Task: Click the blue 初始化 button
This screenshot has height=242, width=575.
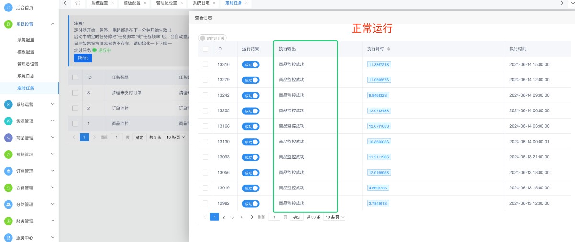Action: click(82, 58)
